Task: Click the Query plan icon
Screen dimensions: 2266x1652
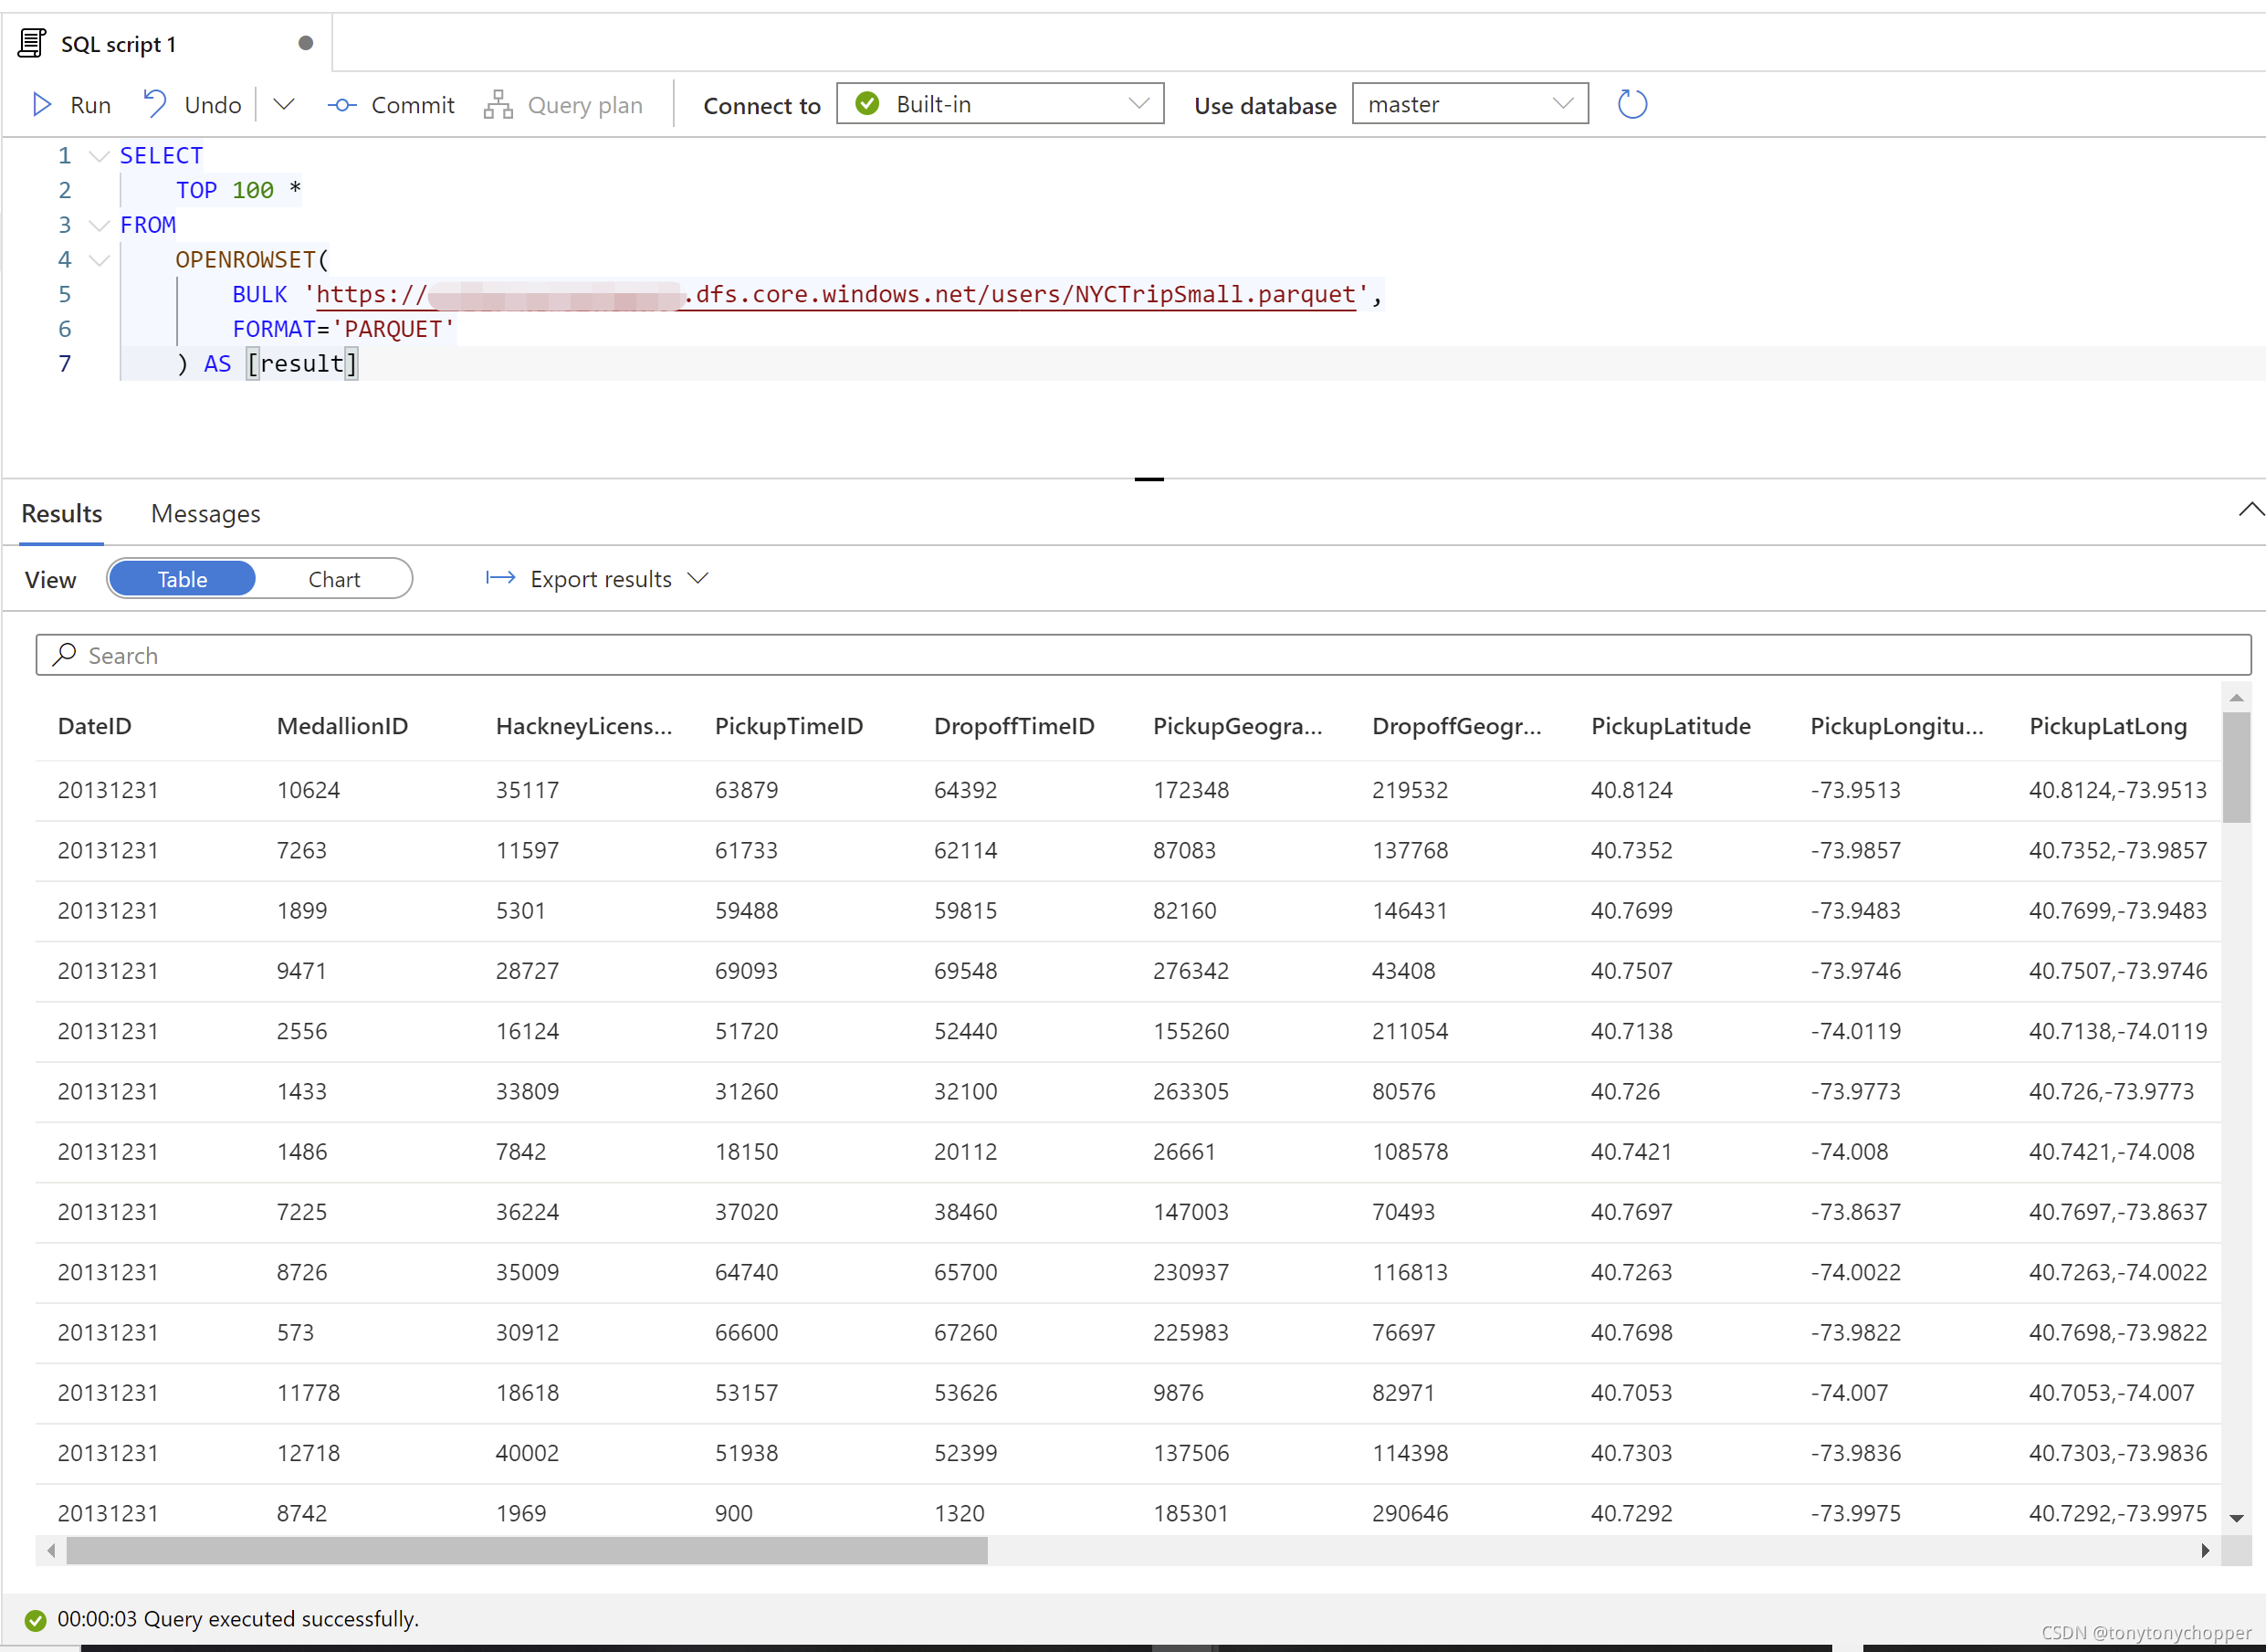Action: [498, 105]
